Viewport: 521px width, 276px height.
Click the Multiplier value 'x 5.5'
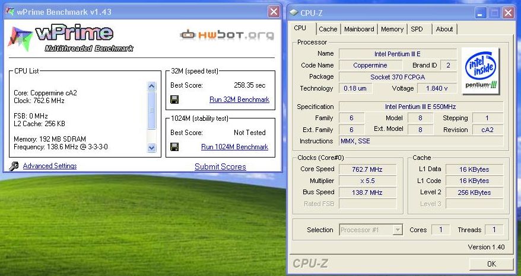tap(367, 181)
